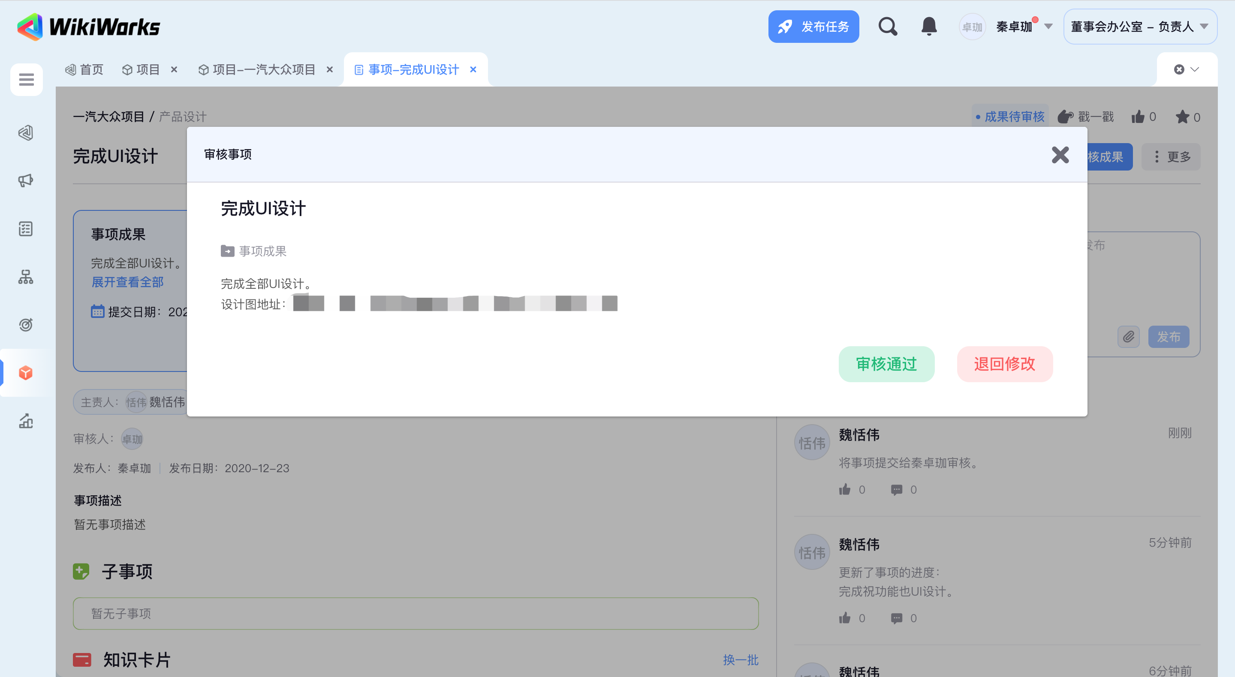Approve with the 审核通过 button
The width and height of the screenshot is (1235, 677).
[886, 364]
